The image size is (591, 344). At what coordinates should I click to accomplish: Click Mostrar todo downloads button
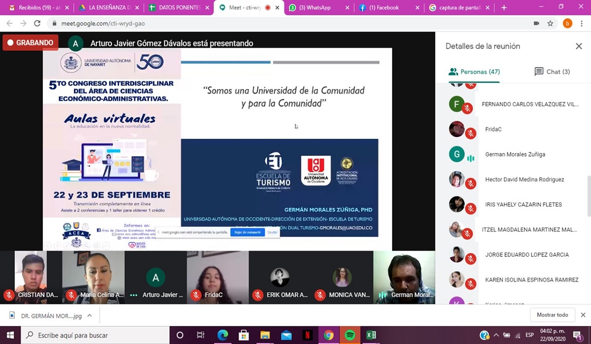(x=552, y=315)
